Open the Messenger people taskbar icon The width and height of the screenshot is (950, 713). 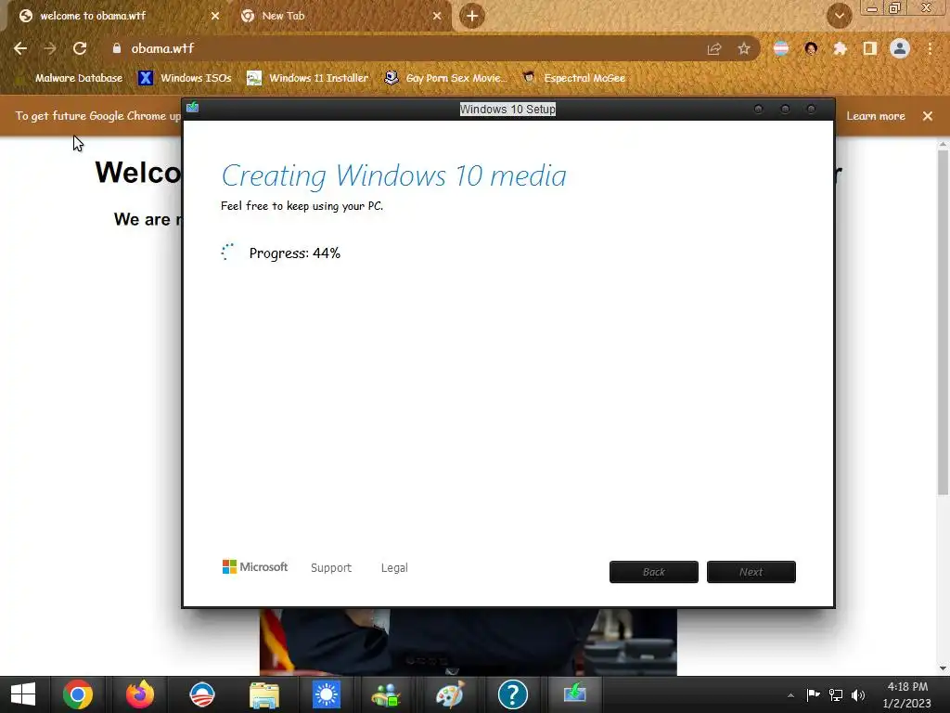pyautogui.click(x=387, y=694)
